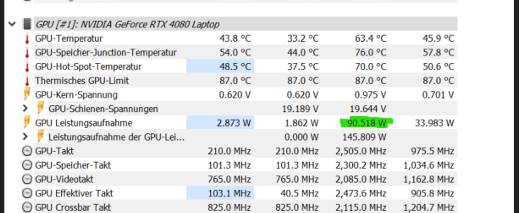The height and width of the screenshot is (213, 519).
Task: Click the 63.4 °C maximum GPU temperature
Action: point(370,39)
